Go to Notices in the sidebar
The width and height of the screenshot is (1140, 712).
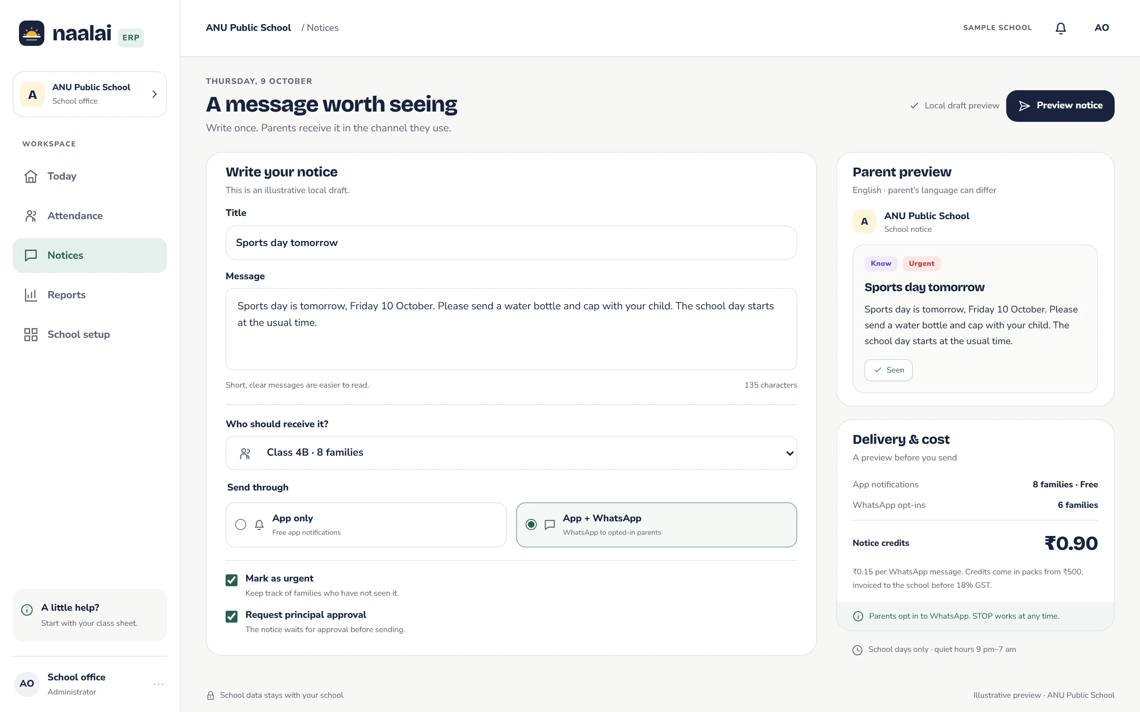pos(89,255)
